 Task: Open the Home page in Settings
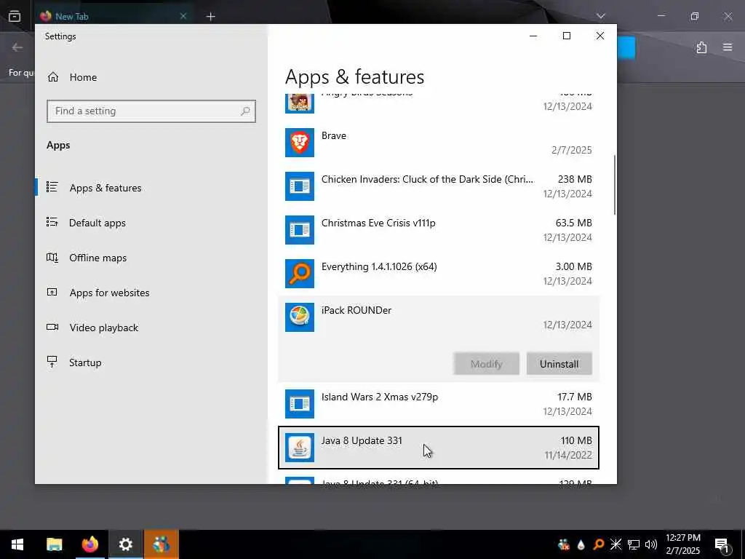(x=72, y=77)
